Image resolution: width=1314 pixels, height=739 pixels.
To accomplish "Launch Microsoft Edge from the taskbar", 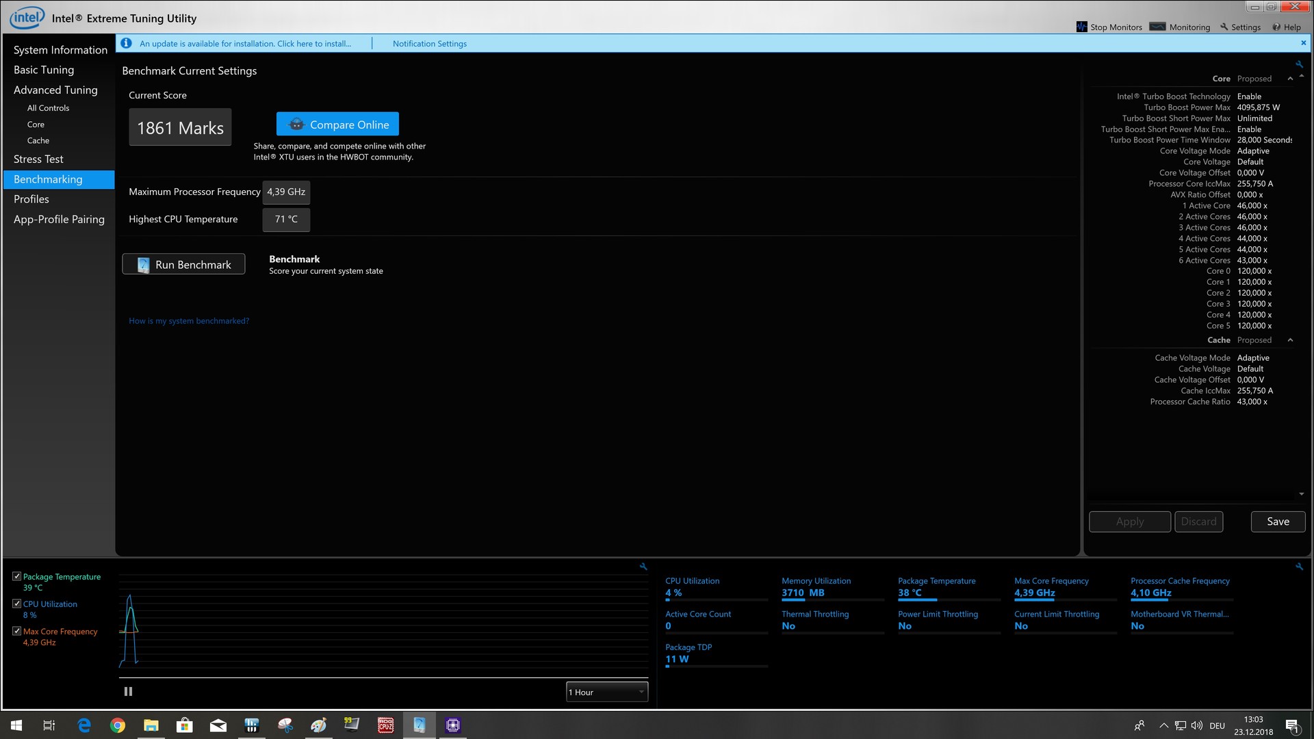I will pos(84,725).
